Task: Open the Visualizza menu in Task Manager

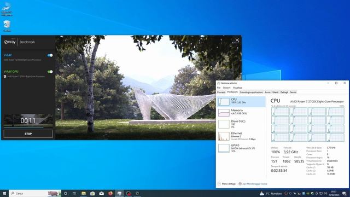Action: coord(237,88)
